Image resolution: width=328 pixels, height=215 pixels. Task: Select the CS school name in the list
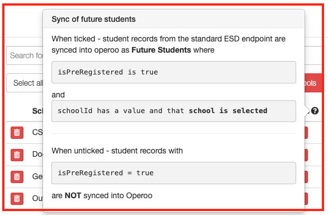tap(37, 132)
